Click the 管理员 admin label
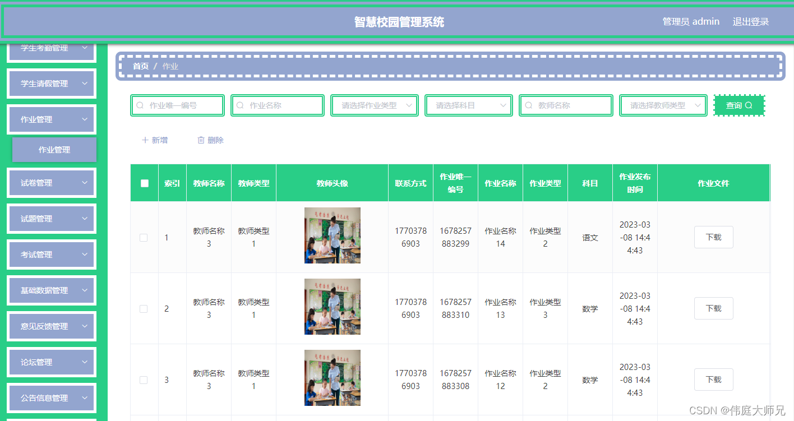The image size is (794, 421). click(691, 22)
